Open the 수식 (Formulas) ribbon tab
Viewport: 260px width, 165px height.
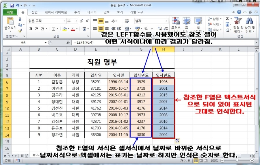tap(77, 12)
